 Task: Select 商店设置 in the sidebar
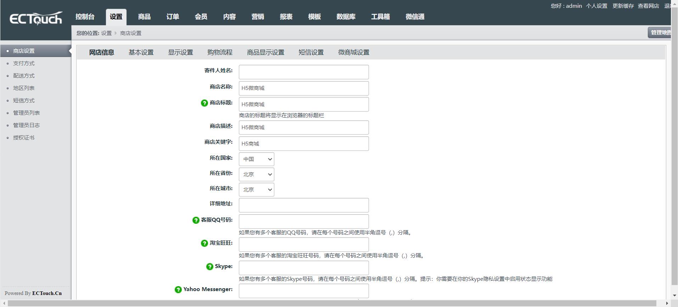coord(35,51)
